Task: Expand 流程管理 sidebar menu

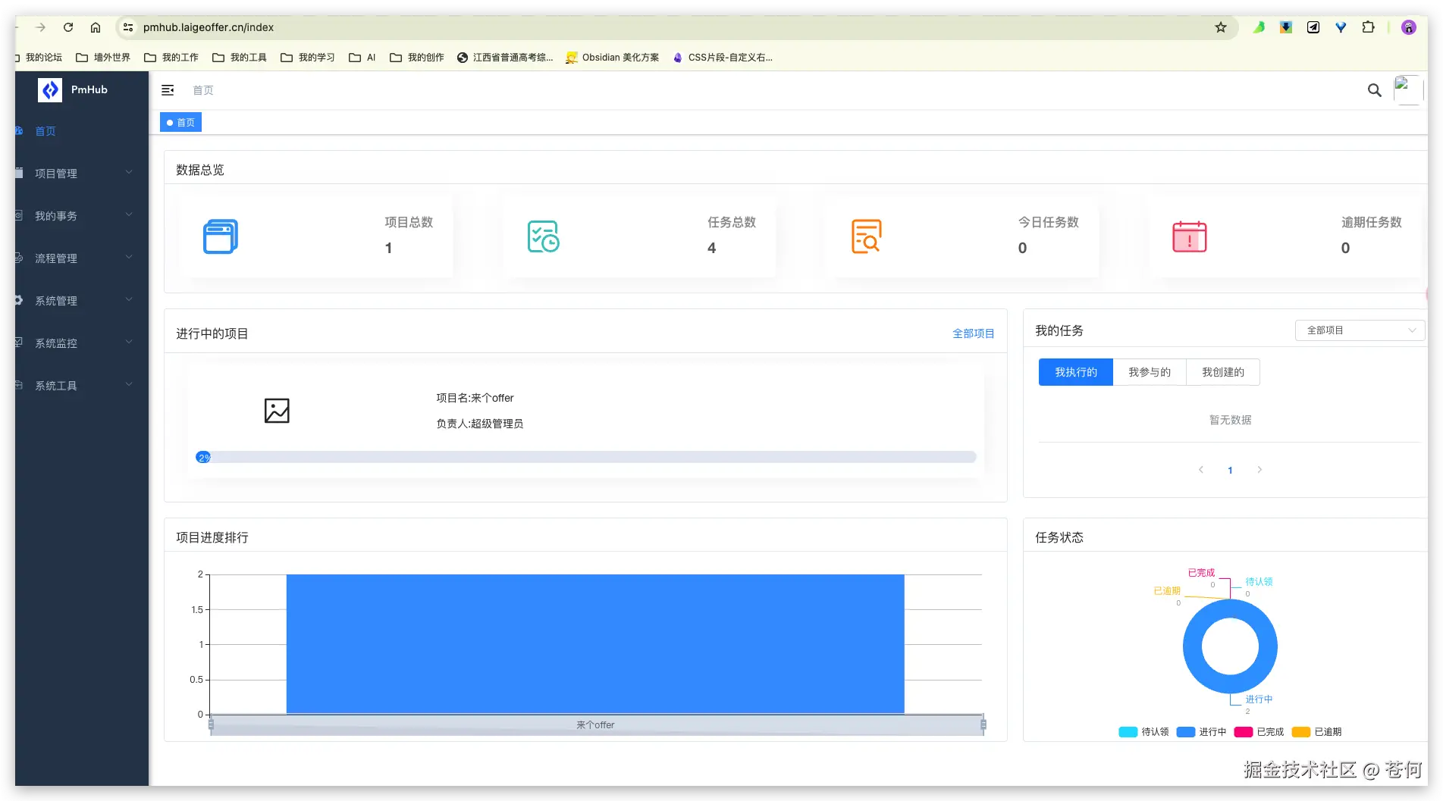Action: (x=82, y=258)
